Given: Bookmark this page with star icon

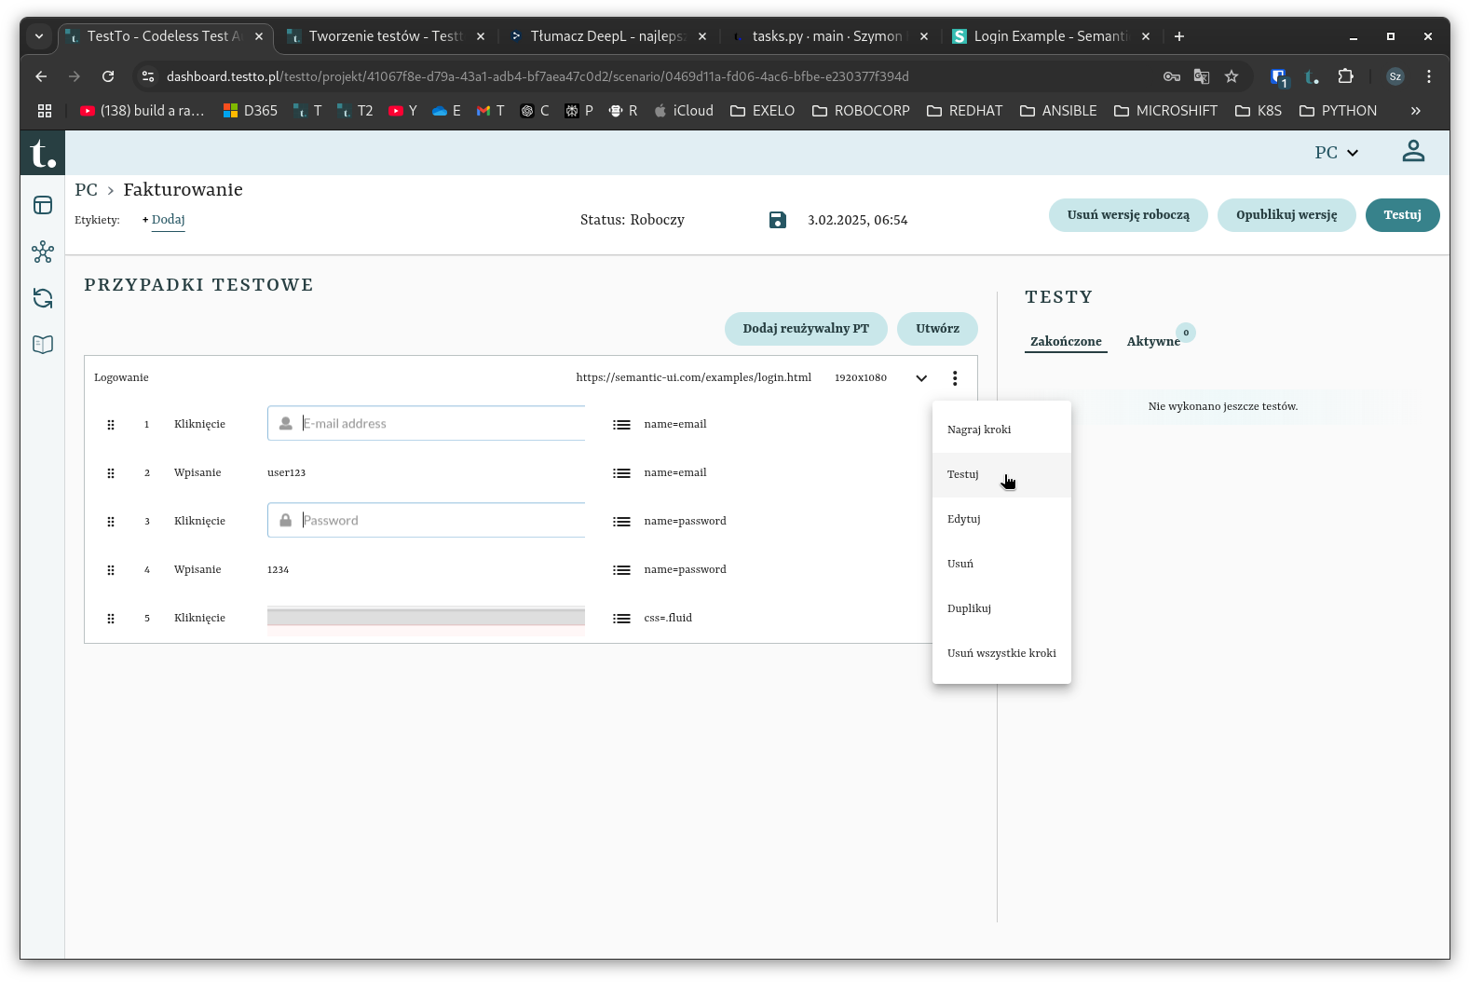Looking at the screenshot, I should [x=1232, y=76].
